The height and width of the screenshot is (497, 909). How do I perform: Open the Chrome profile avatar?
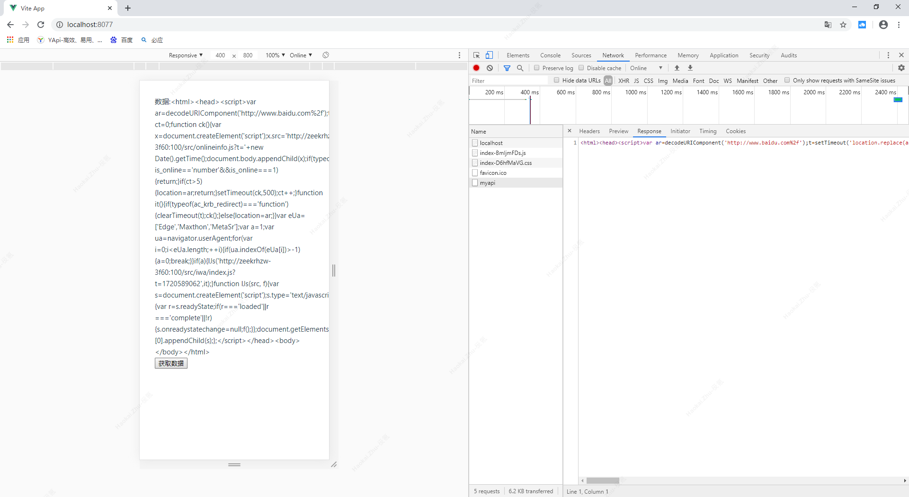click(x=883, y=25)
